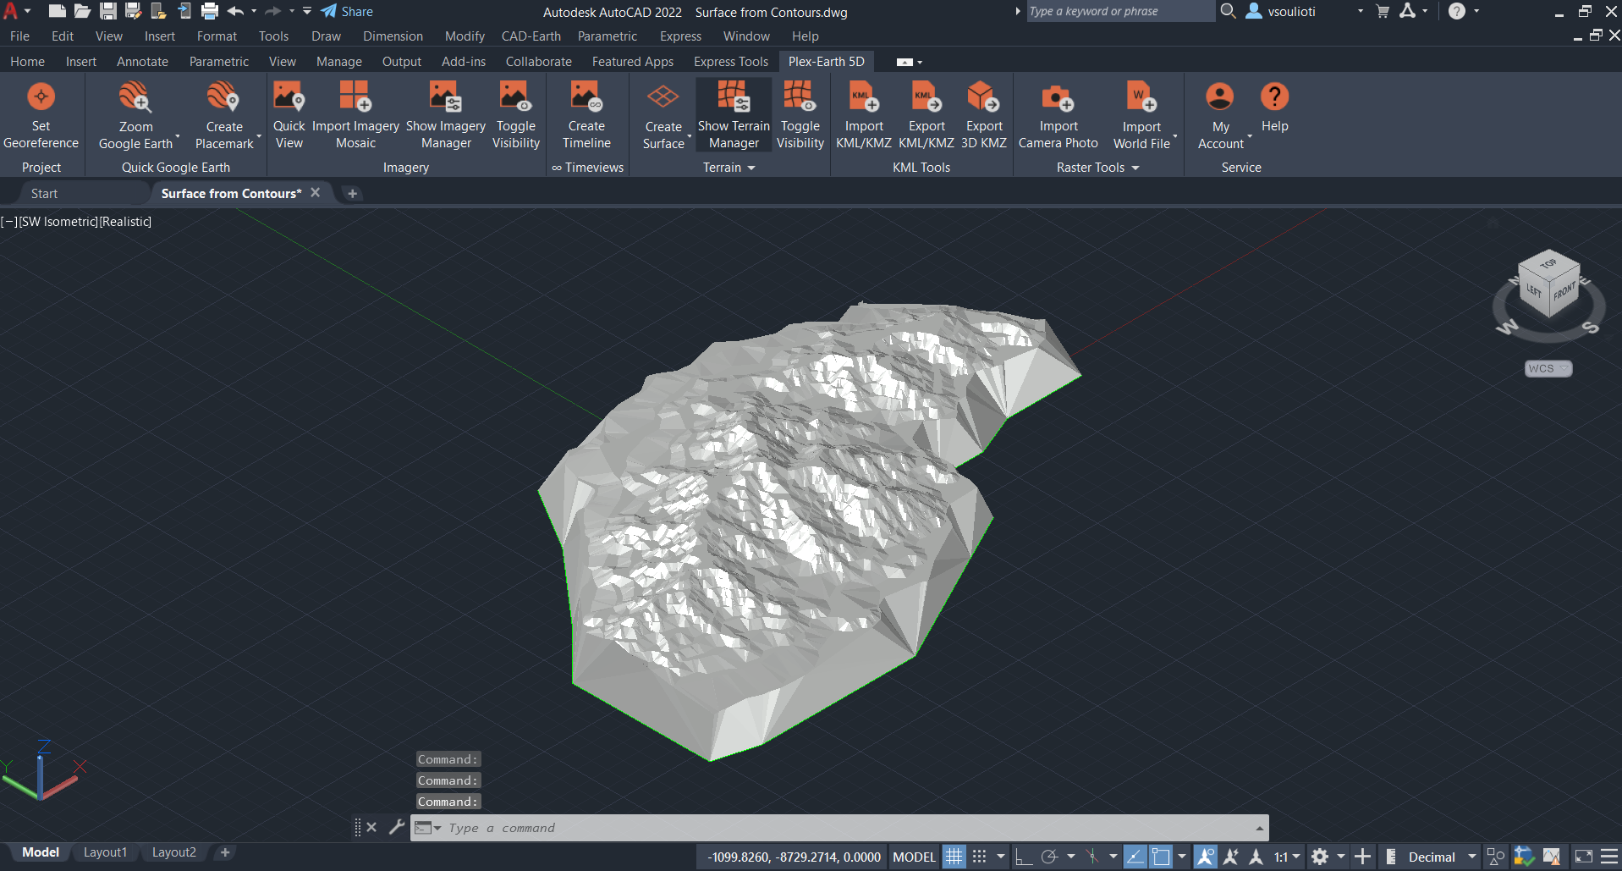Click Create Timeline icon

(586, 96)
